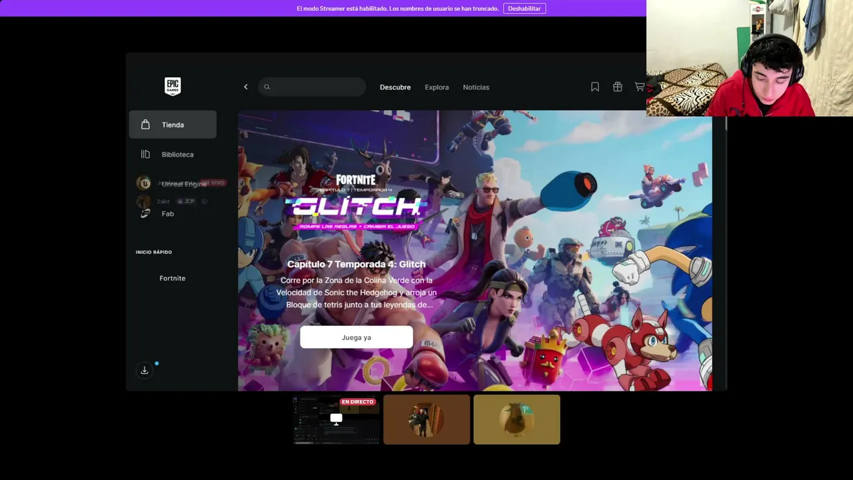The image size is (853, 480).
Task: Focus the store search field
Action: tap(312, 87)
